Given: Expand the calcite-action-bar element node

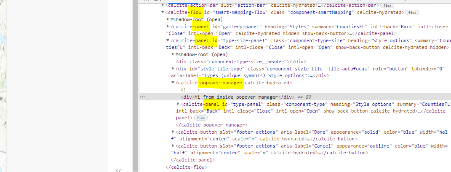Looking at the screenshot, I should 163,5.
